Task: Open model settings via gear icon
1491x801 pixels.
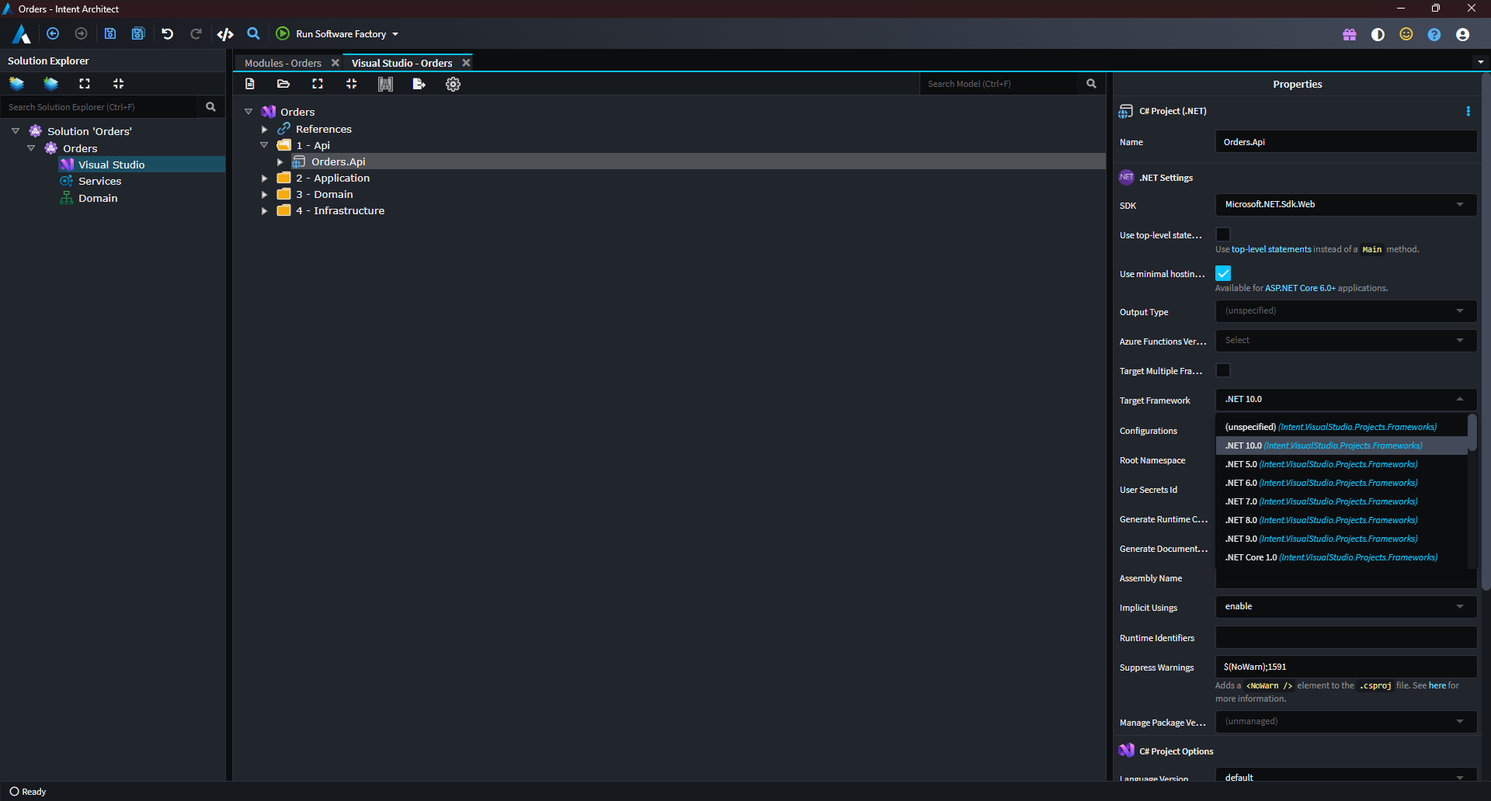Action: point(453,84)
